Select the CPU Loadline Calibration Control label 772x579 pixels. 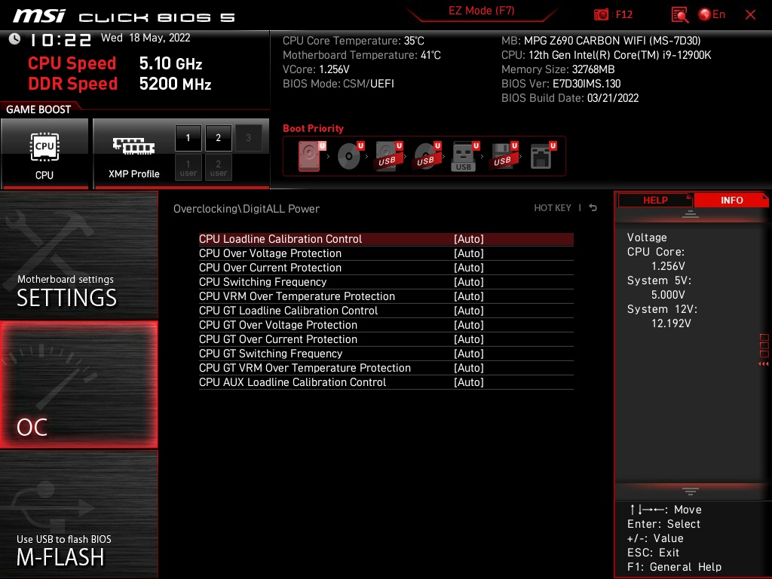click(280, 239)
